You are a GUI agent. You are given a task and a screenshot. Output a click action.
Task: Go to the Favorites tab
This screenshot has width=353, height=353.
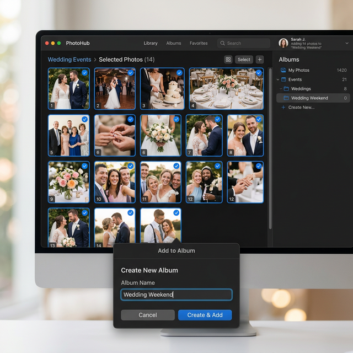199,43
